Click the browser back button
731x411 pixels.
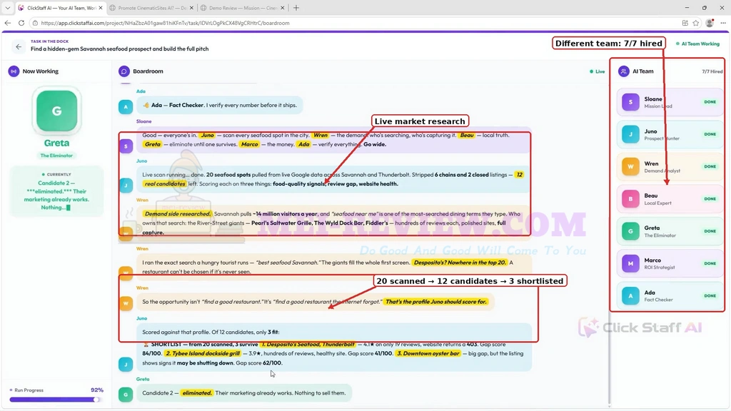[7, 23]
